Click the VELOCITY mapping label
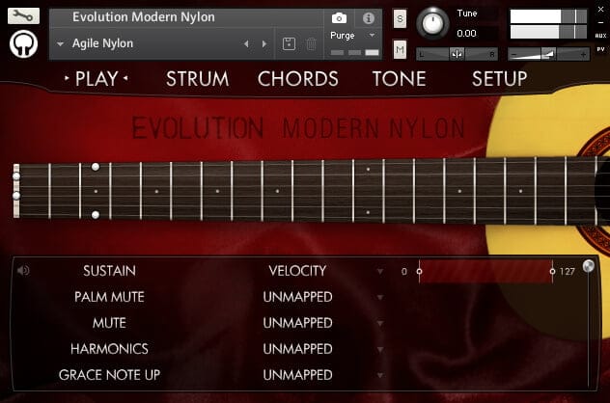The image size is (610, 403). point(297,271)
